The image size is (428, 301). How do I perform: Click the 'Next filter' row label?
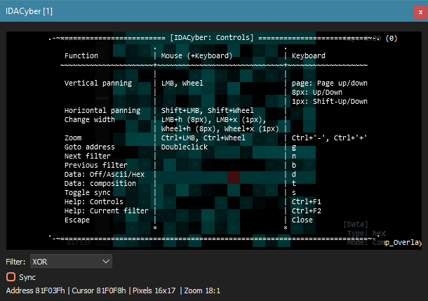[88, 156]
